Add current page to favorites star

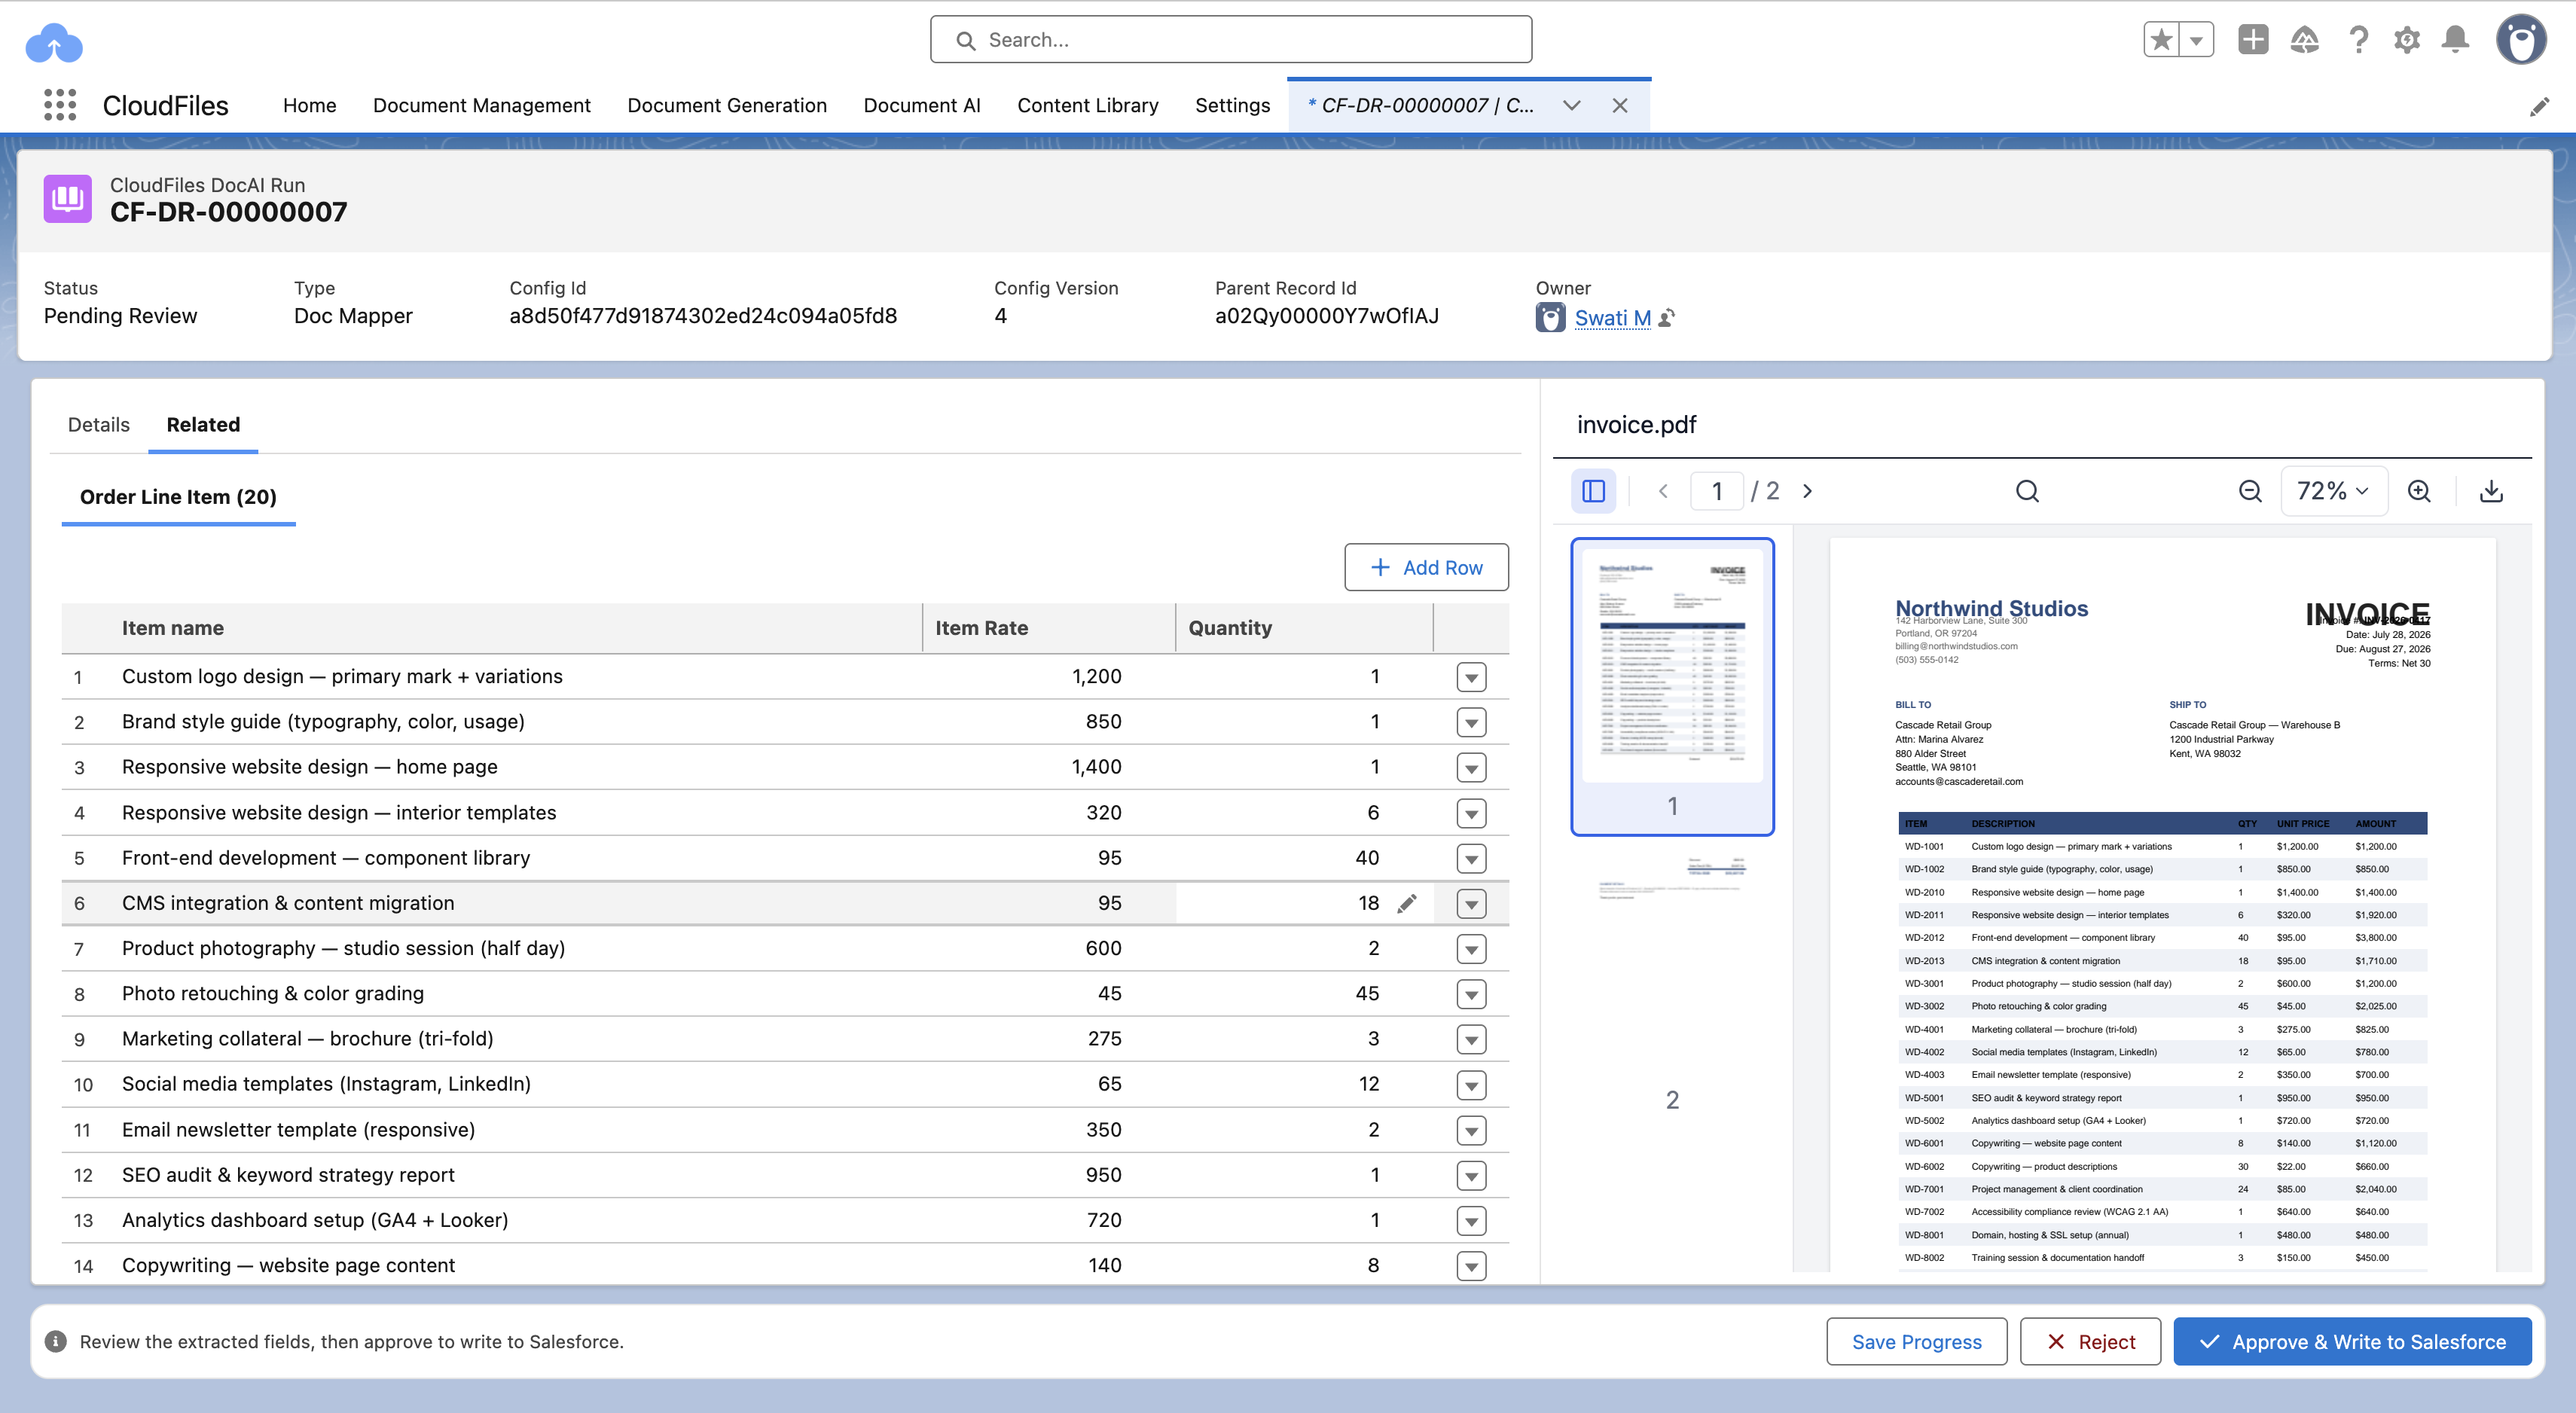click(2161, 40)
